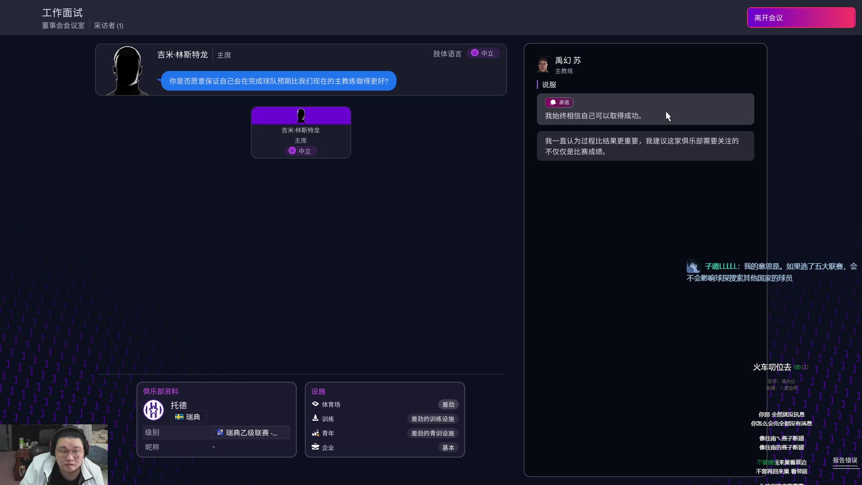Click the MV play icon beside the song title

pyautogui.click(x=805, y=367)
